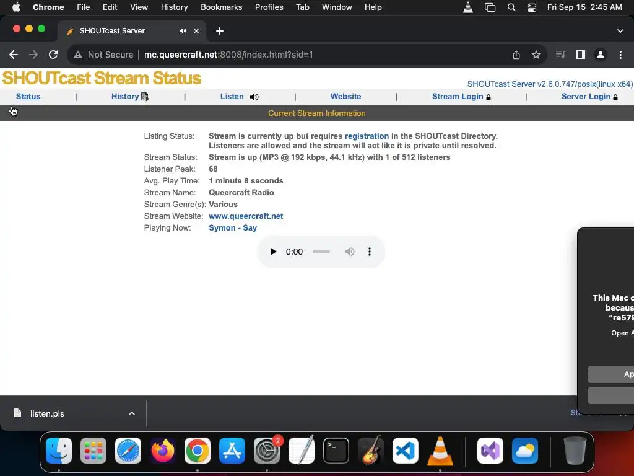Bookmark this page with the star
This screenshot has width=634, height=476.
tap(536, 55)
